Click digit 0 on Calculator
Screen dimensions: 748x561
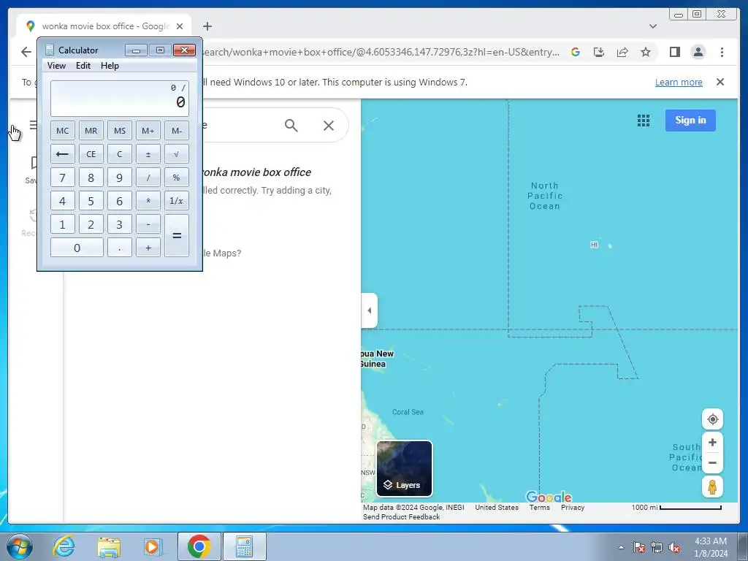[77, 248]
